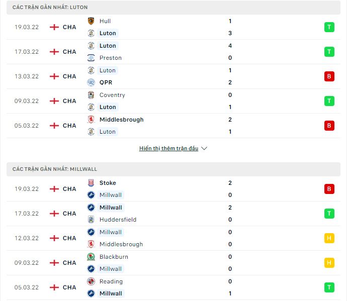The height and width of the screenshot is (301, 347).
Task: Click the England flag on the 19.03.22 Hull match
Action: click(54, 27)
